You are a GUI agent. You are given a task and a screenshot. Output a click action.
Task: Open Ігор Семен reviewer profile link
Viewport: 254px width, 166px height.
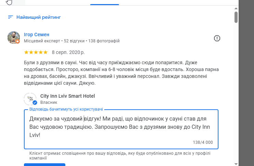click(37, 34)
